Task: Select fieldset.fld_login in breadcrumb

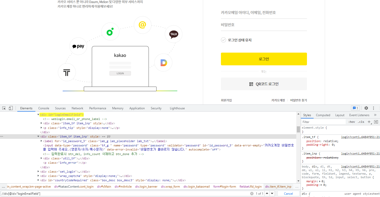Action: (250, 187)
